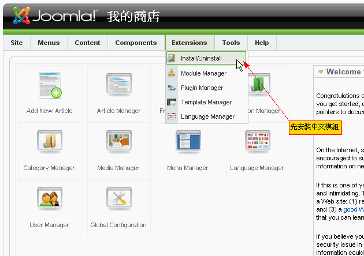Open the Article Manager icon
This screenshot has width=364, height=256.
pos(119,85)
